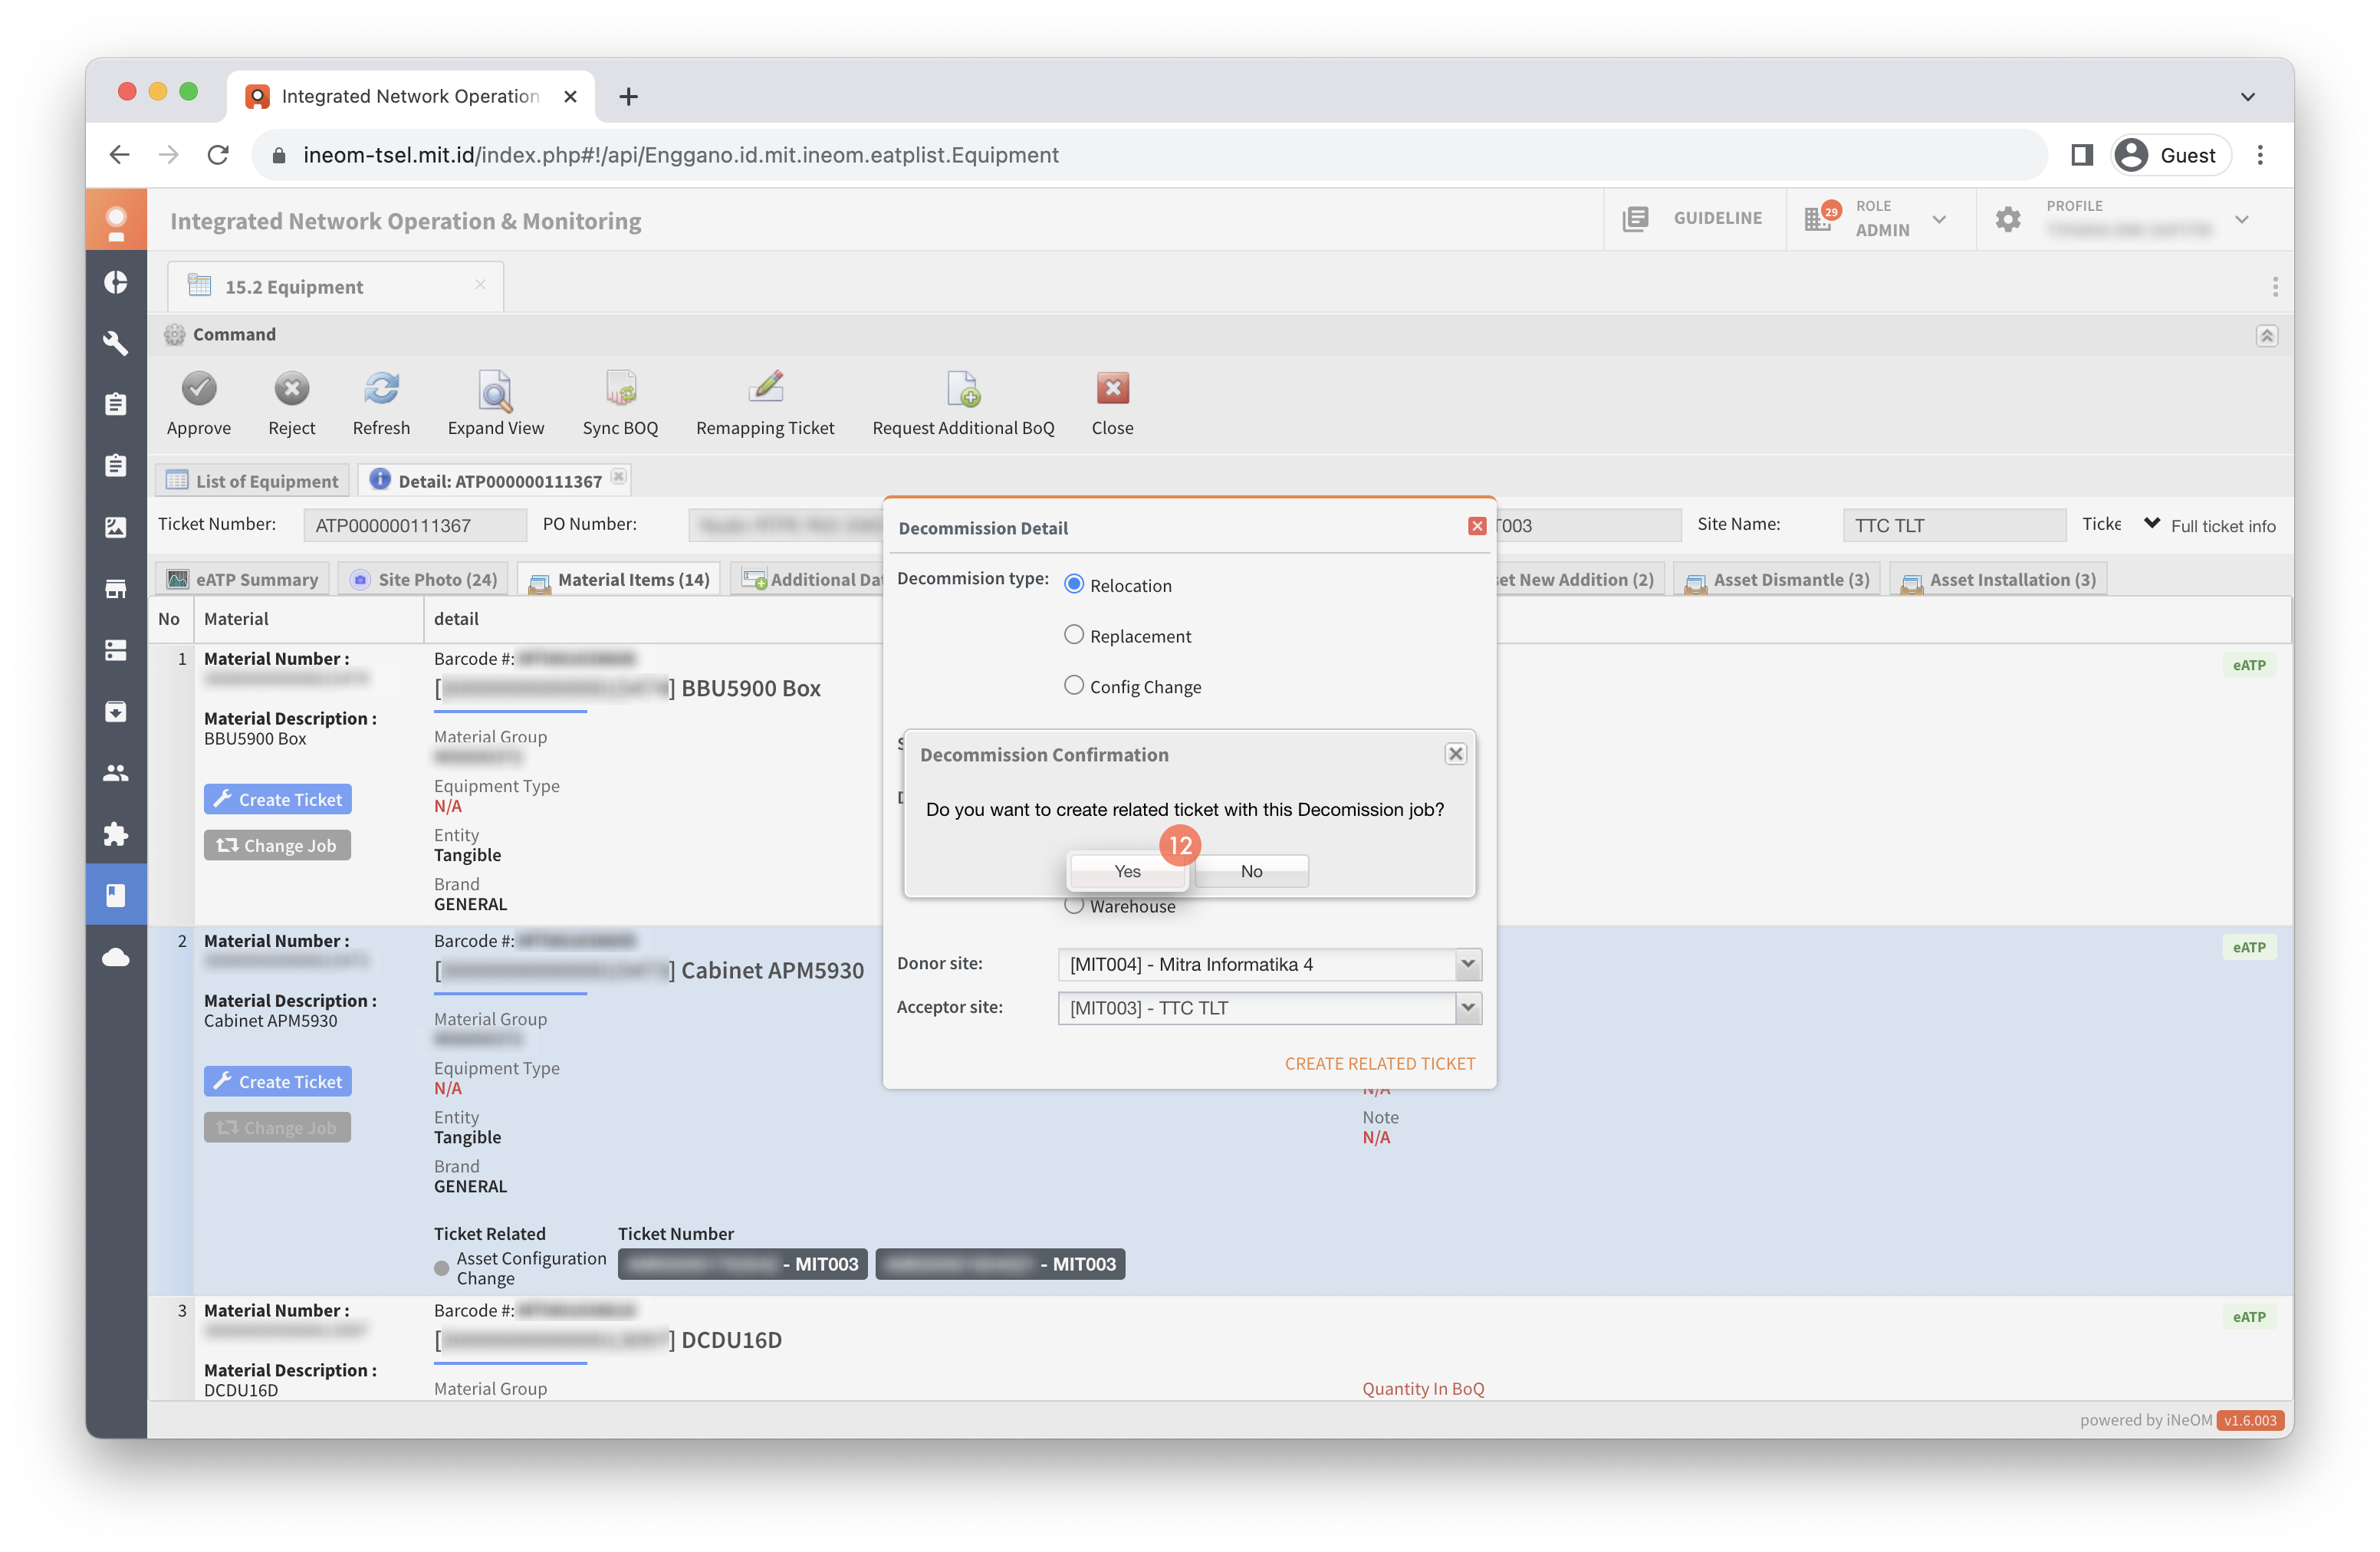Click the Approve command icon
This screenshot has height=1552, width=2380.
(199, 389)
